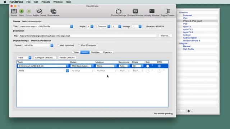Open the Track add dropdown button
The width and height of the screenshot is (230, 129).
pos(24,58)
